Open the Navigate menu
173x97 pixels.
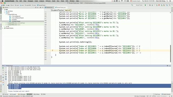coord(31,1)
